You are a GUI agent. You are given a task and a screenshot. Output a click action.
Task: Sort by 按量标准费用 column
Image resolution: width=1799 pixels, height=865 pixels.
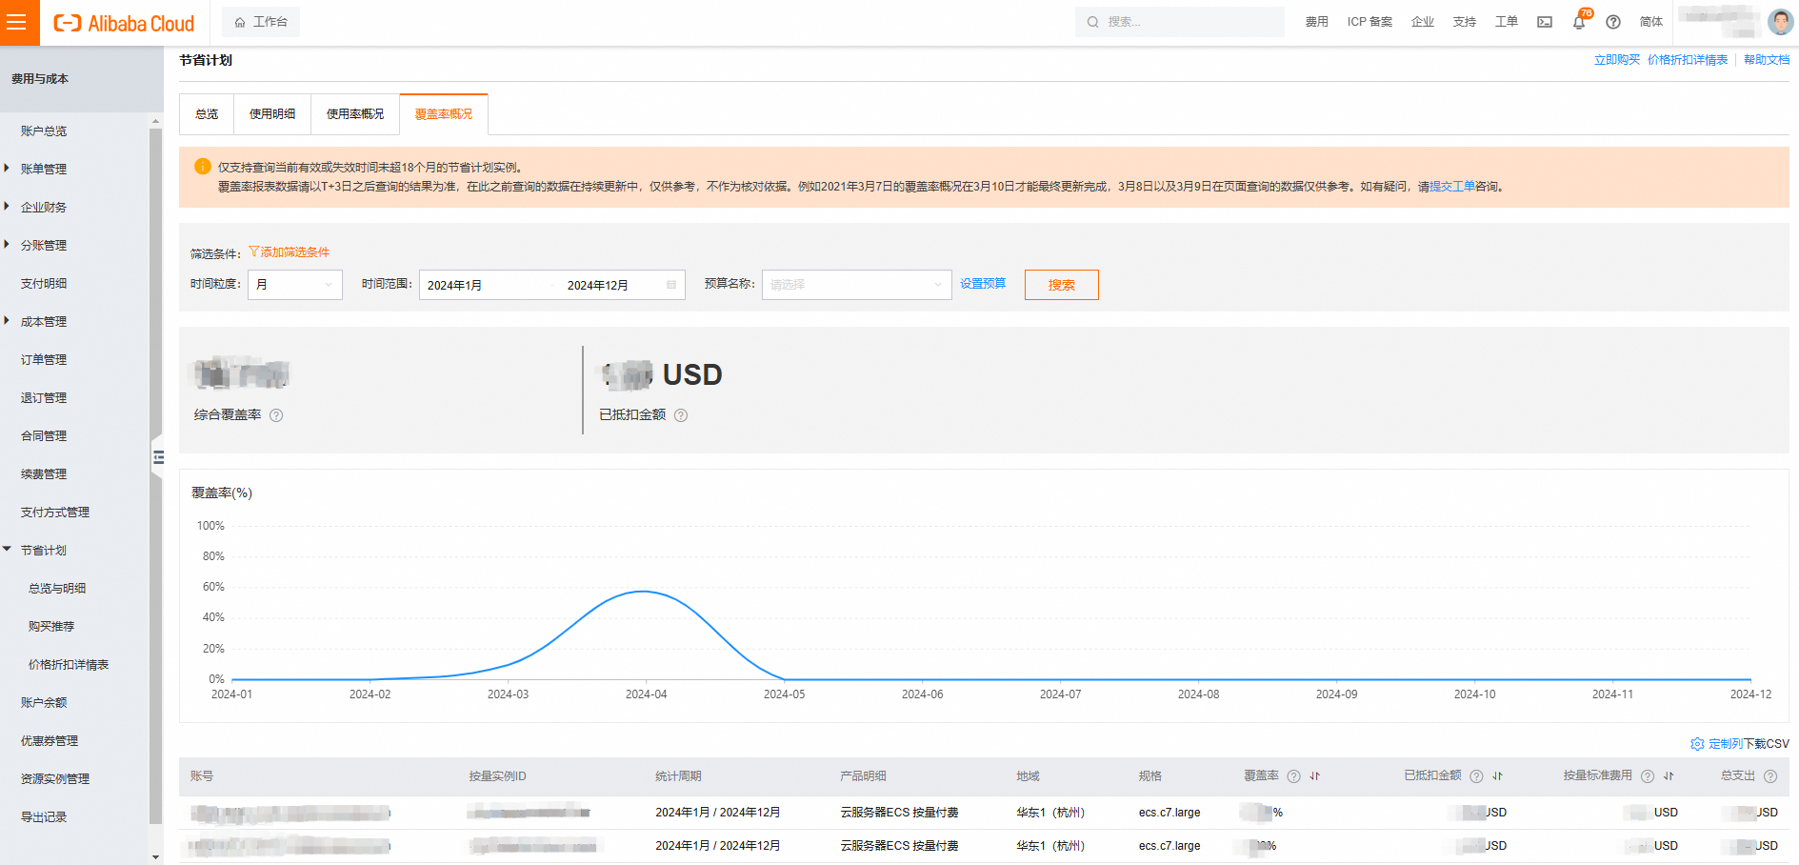(x=1669, y=776)
